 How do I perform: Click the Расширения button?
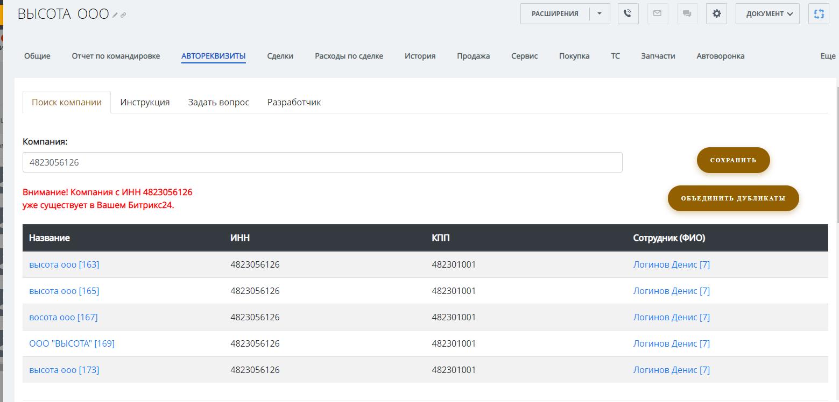pos(555,14)
